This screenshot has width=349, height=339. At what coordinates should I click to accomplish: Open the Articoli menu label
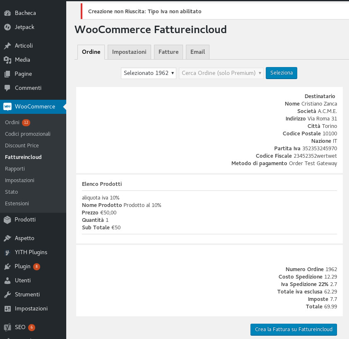click(x=24, y=46)
